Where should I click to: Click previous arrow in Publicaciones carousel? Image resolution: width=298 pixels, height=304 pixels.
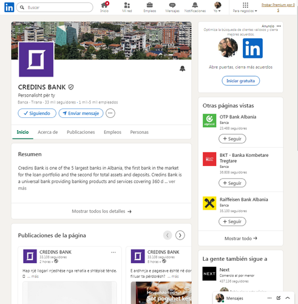click(168, 235)
